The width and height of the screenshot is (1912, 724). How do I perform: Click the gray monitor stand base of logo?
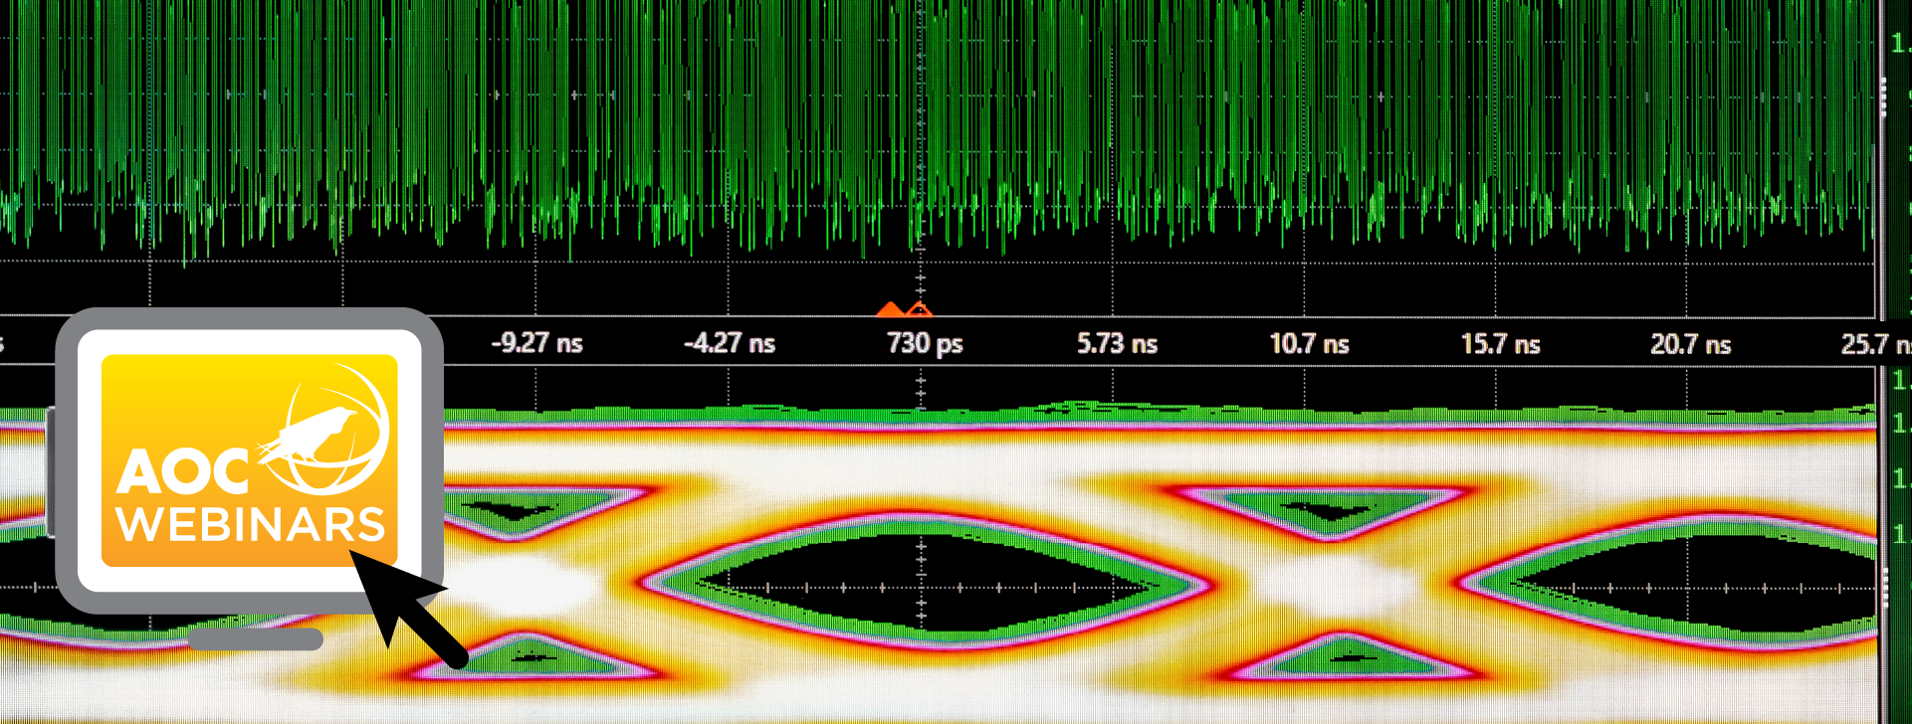point(256,639)
